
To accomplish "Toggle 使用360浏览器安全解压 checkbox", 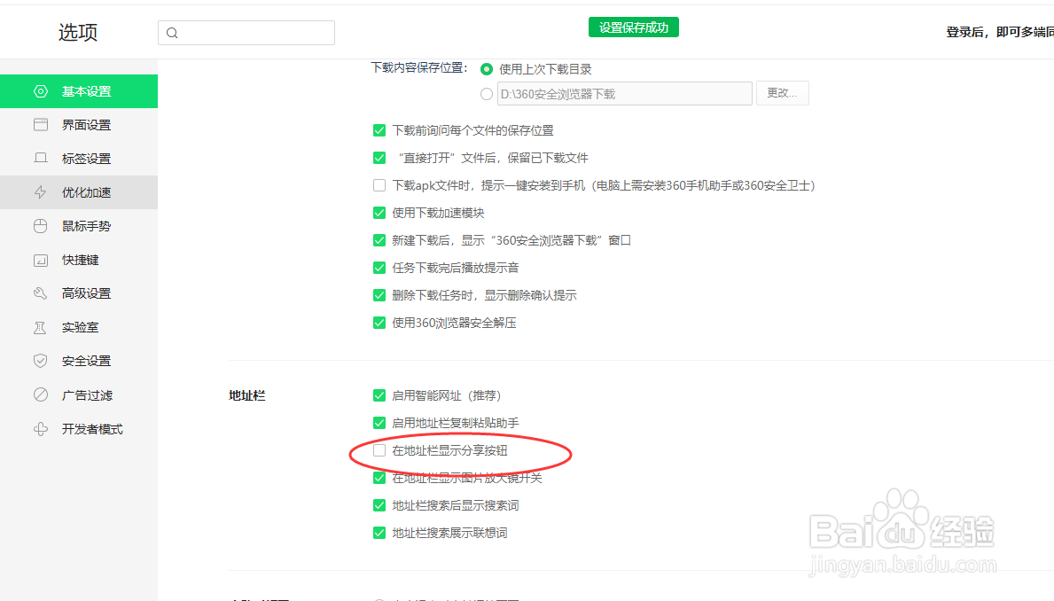I will coord(379,324).
